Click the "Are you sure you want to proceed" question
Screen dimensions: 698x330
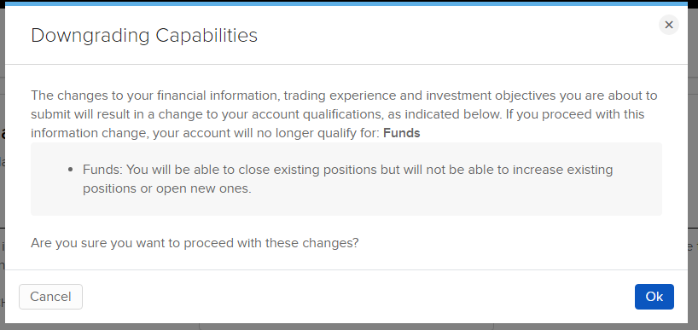pos(195,243)
